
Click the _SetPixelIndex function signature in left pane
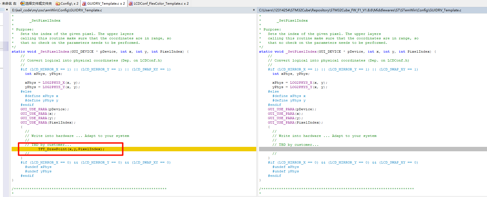(x=100, y=52)
